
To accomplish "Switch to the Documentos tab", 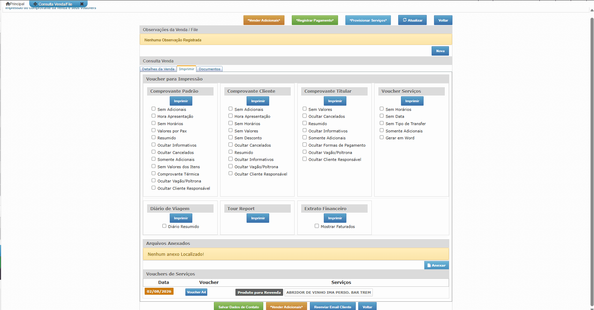I will [x=209, y=69].
